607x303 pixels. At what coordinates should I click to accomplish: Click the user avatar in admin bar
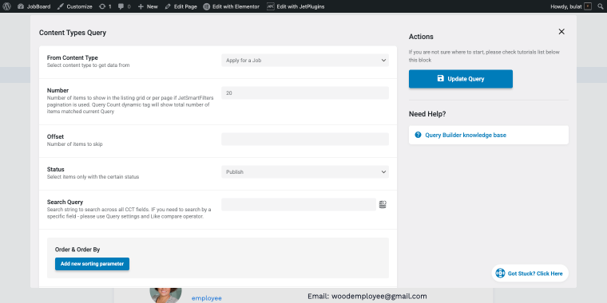(588, 6)
